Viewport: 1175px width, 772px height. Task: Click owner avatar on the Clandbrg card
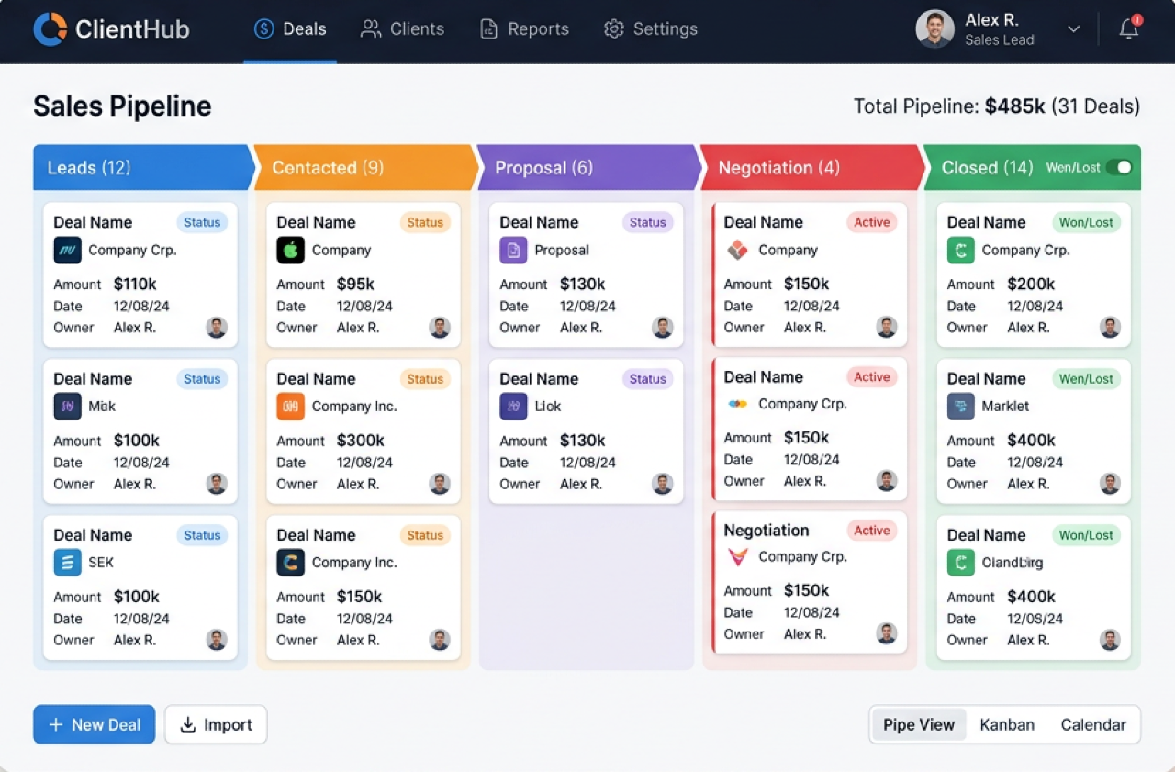(x=1110, y=640)
